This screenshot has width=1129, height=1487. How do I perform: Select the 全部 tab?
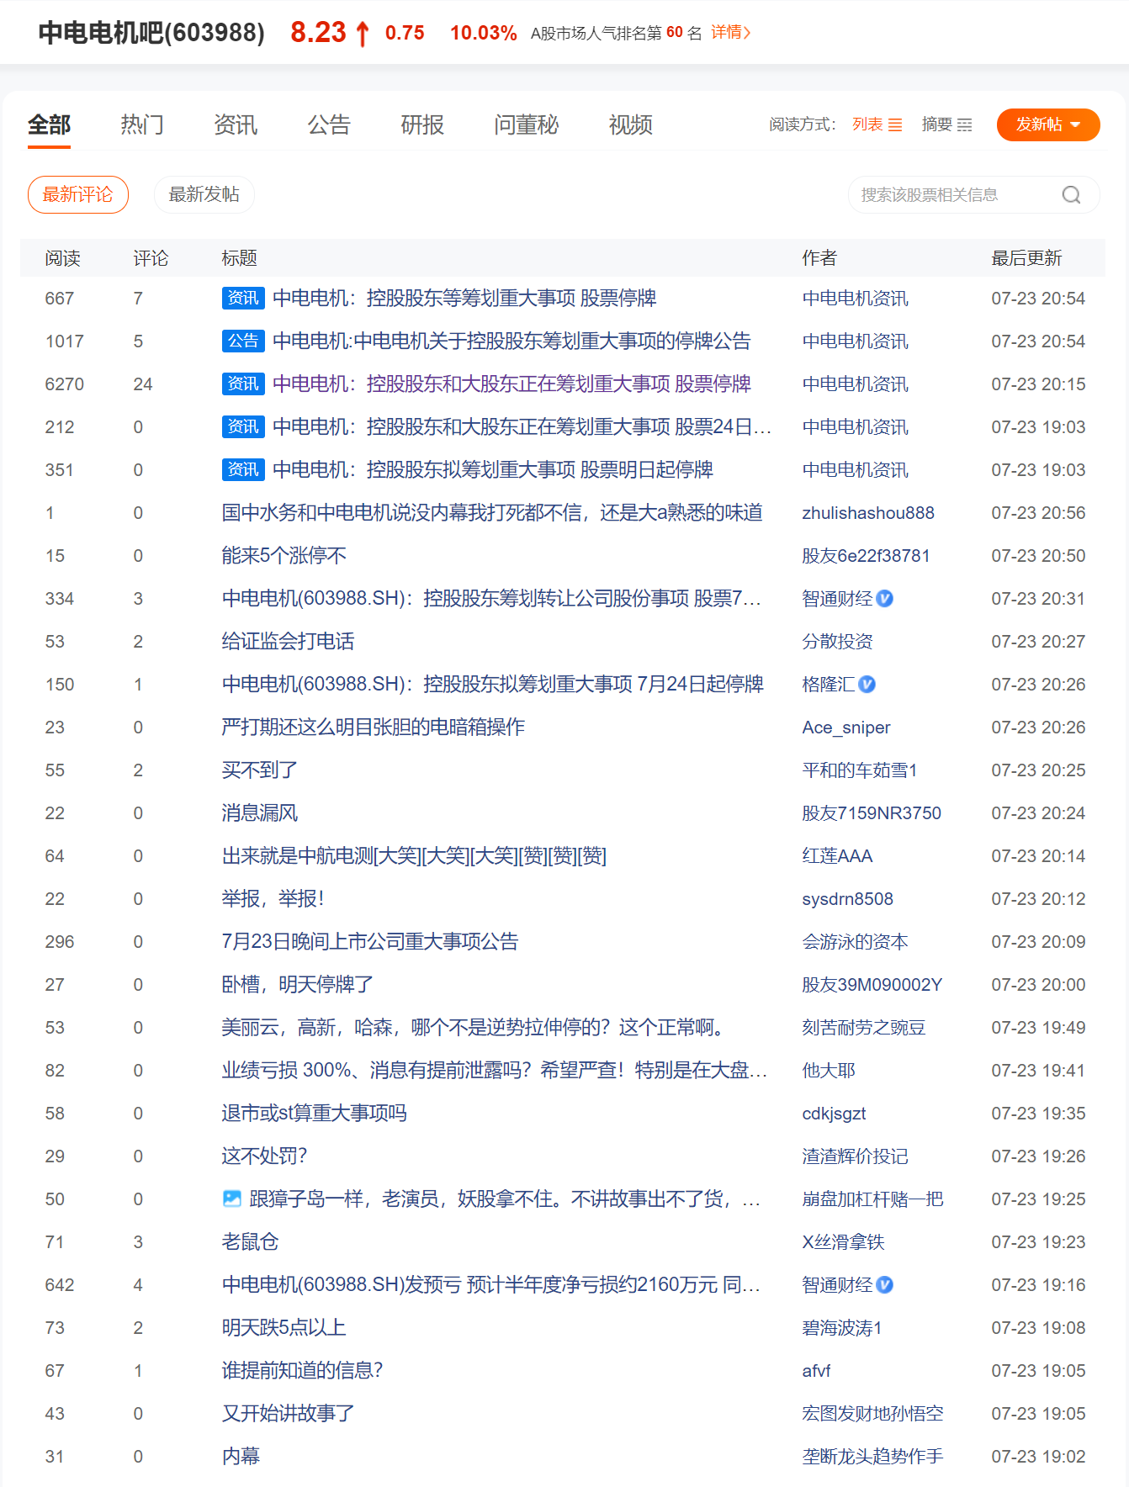point(49,125)
